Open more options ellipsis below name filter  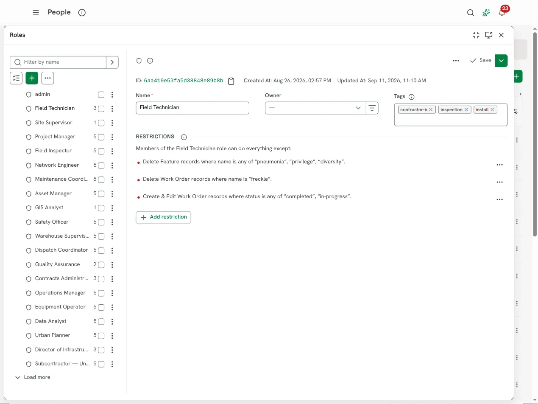tap(47, 78)
